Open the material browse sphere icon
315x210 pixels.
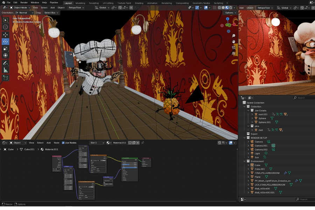(109, 143)
